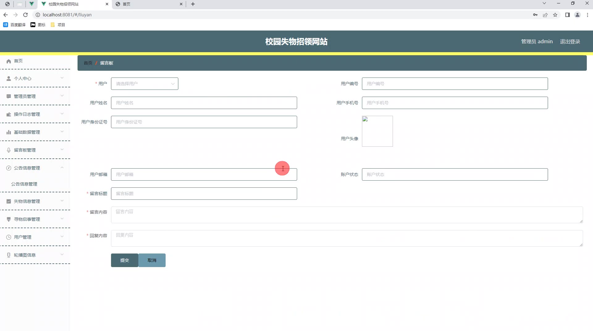Switch to the second 首页 browser tab
Screen dimensions: 593x331
pyautogui.click(x=149, y=4)
